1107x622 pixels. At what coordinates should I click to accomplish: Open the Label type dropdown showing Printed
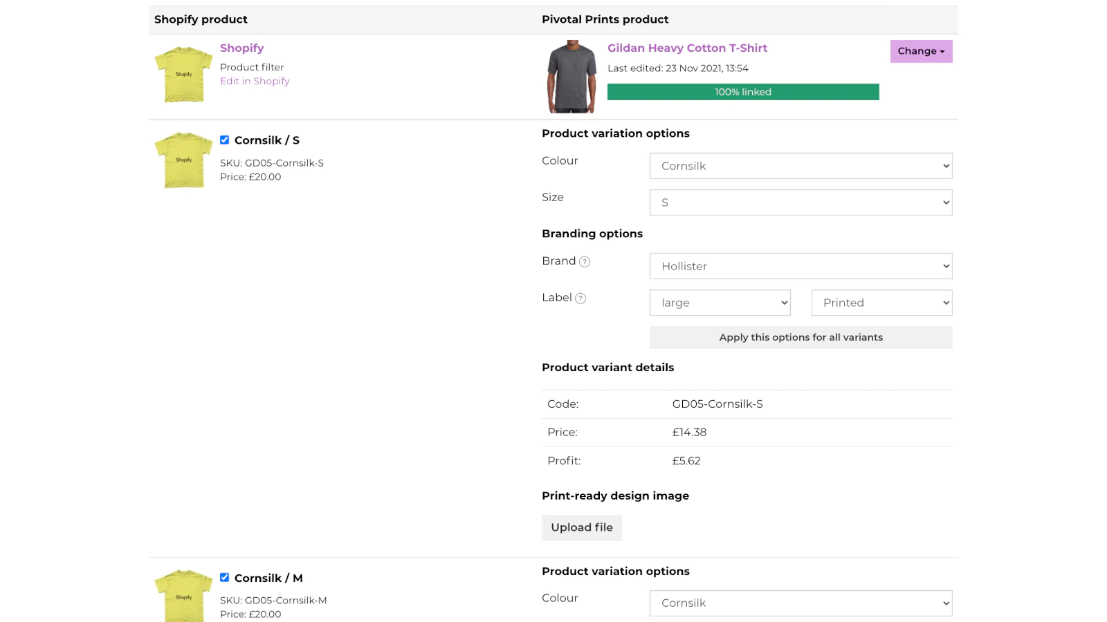[881, 303]
